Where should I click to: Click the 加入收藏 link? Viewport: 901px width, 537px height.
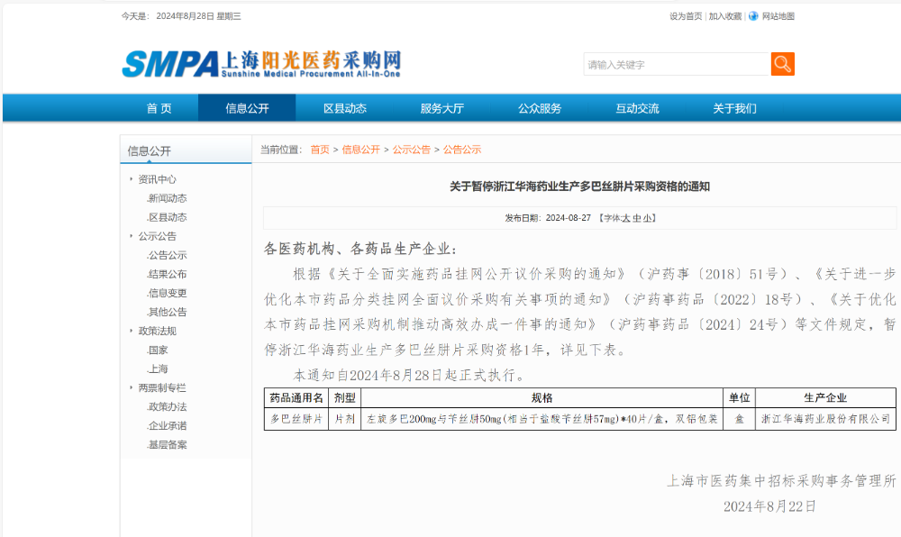[725, 16]
